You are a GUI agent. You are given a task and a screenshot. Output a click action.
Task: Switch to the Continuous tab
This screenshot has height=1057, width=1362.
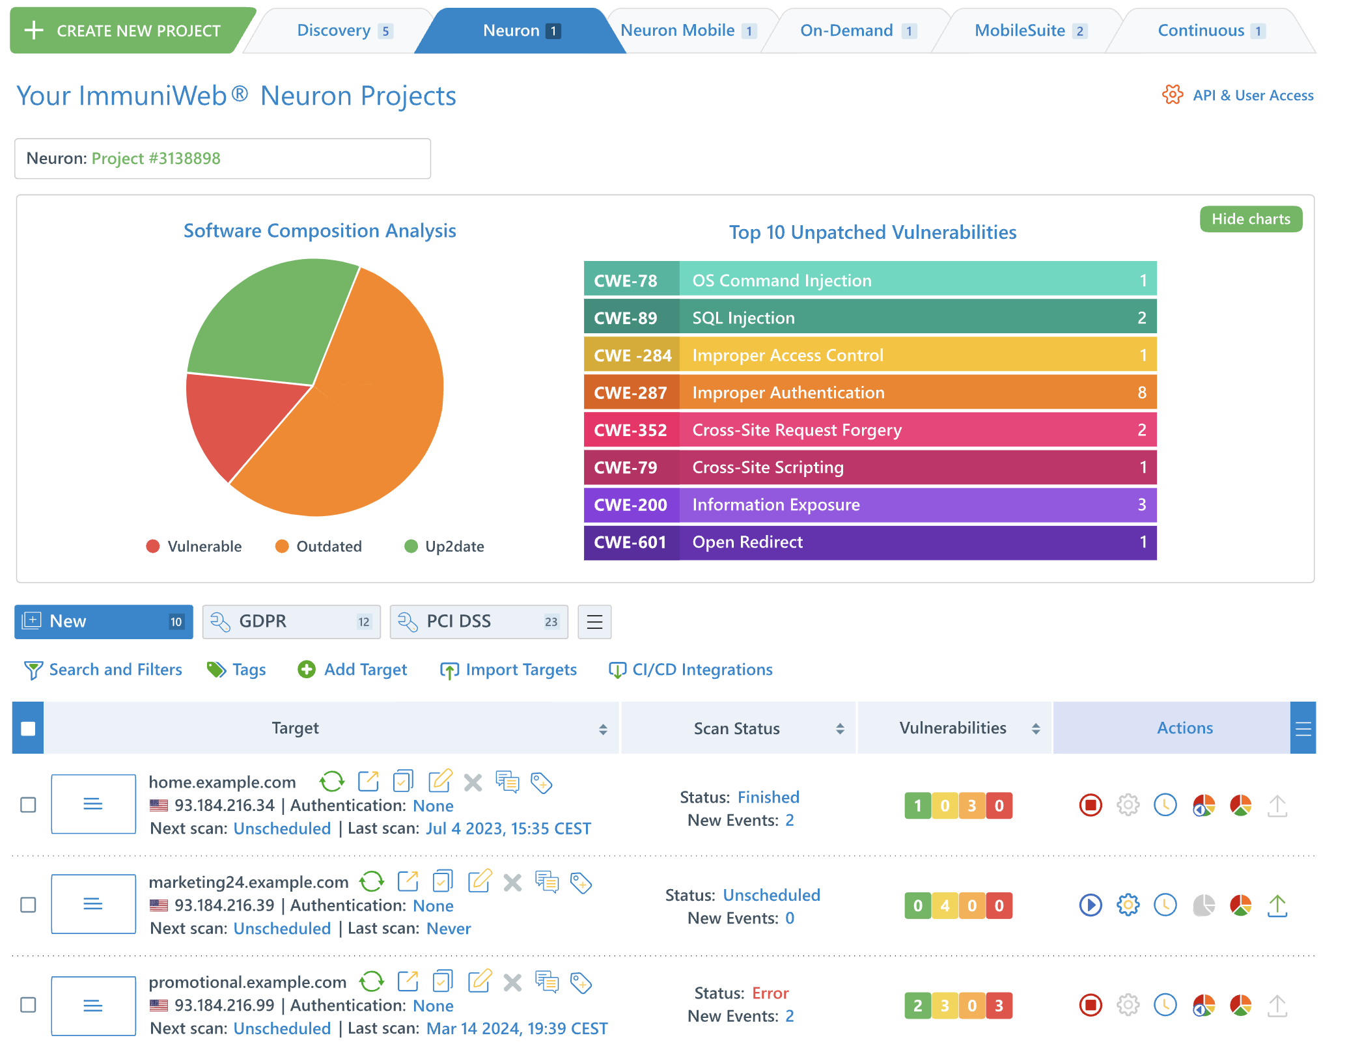[x=1211, y=31]
